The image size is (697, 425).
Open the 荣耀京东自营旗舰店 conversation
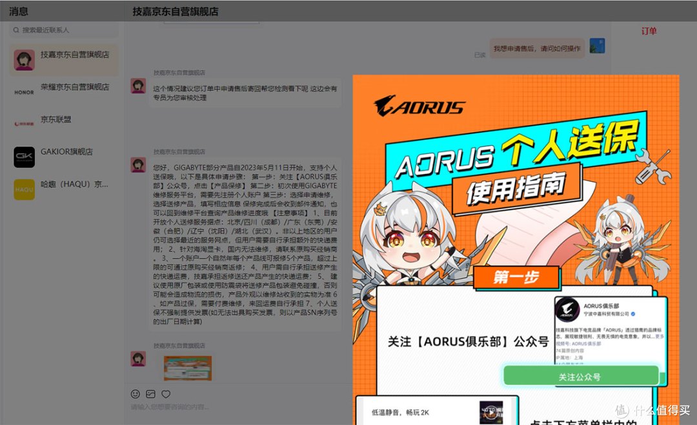(64, 92)
